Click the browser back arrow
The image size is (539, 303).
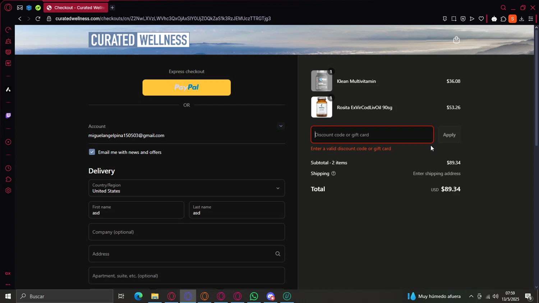click(20, 19)
